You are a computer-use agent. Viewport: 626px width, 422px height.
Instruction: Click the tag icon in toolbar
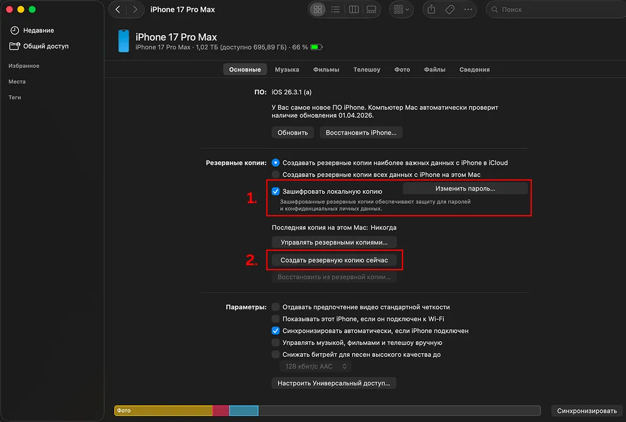450,9
